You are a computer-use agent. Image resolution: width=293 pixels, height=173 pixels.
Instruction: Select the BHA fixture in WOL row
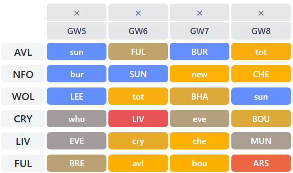tap(200, 97)
